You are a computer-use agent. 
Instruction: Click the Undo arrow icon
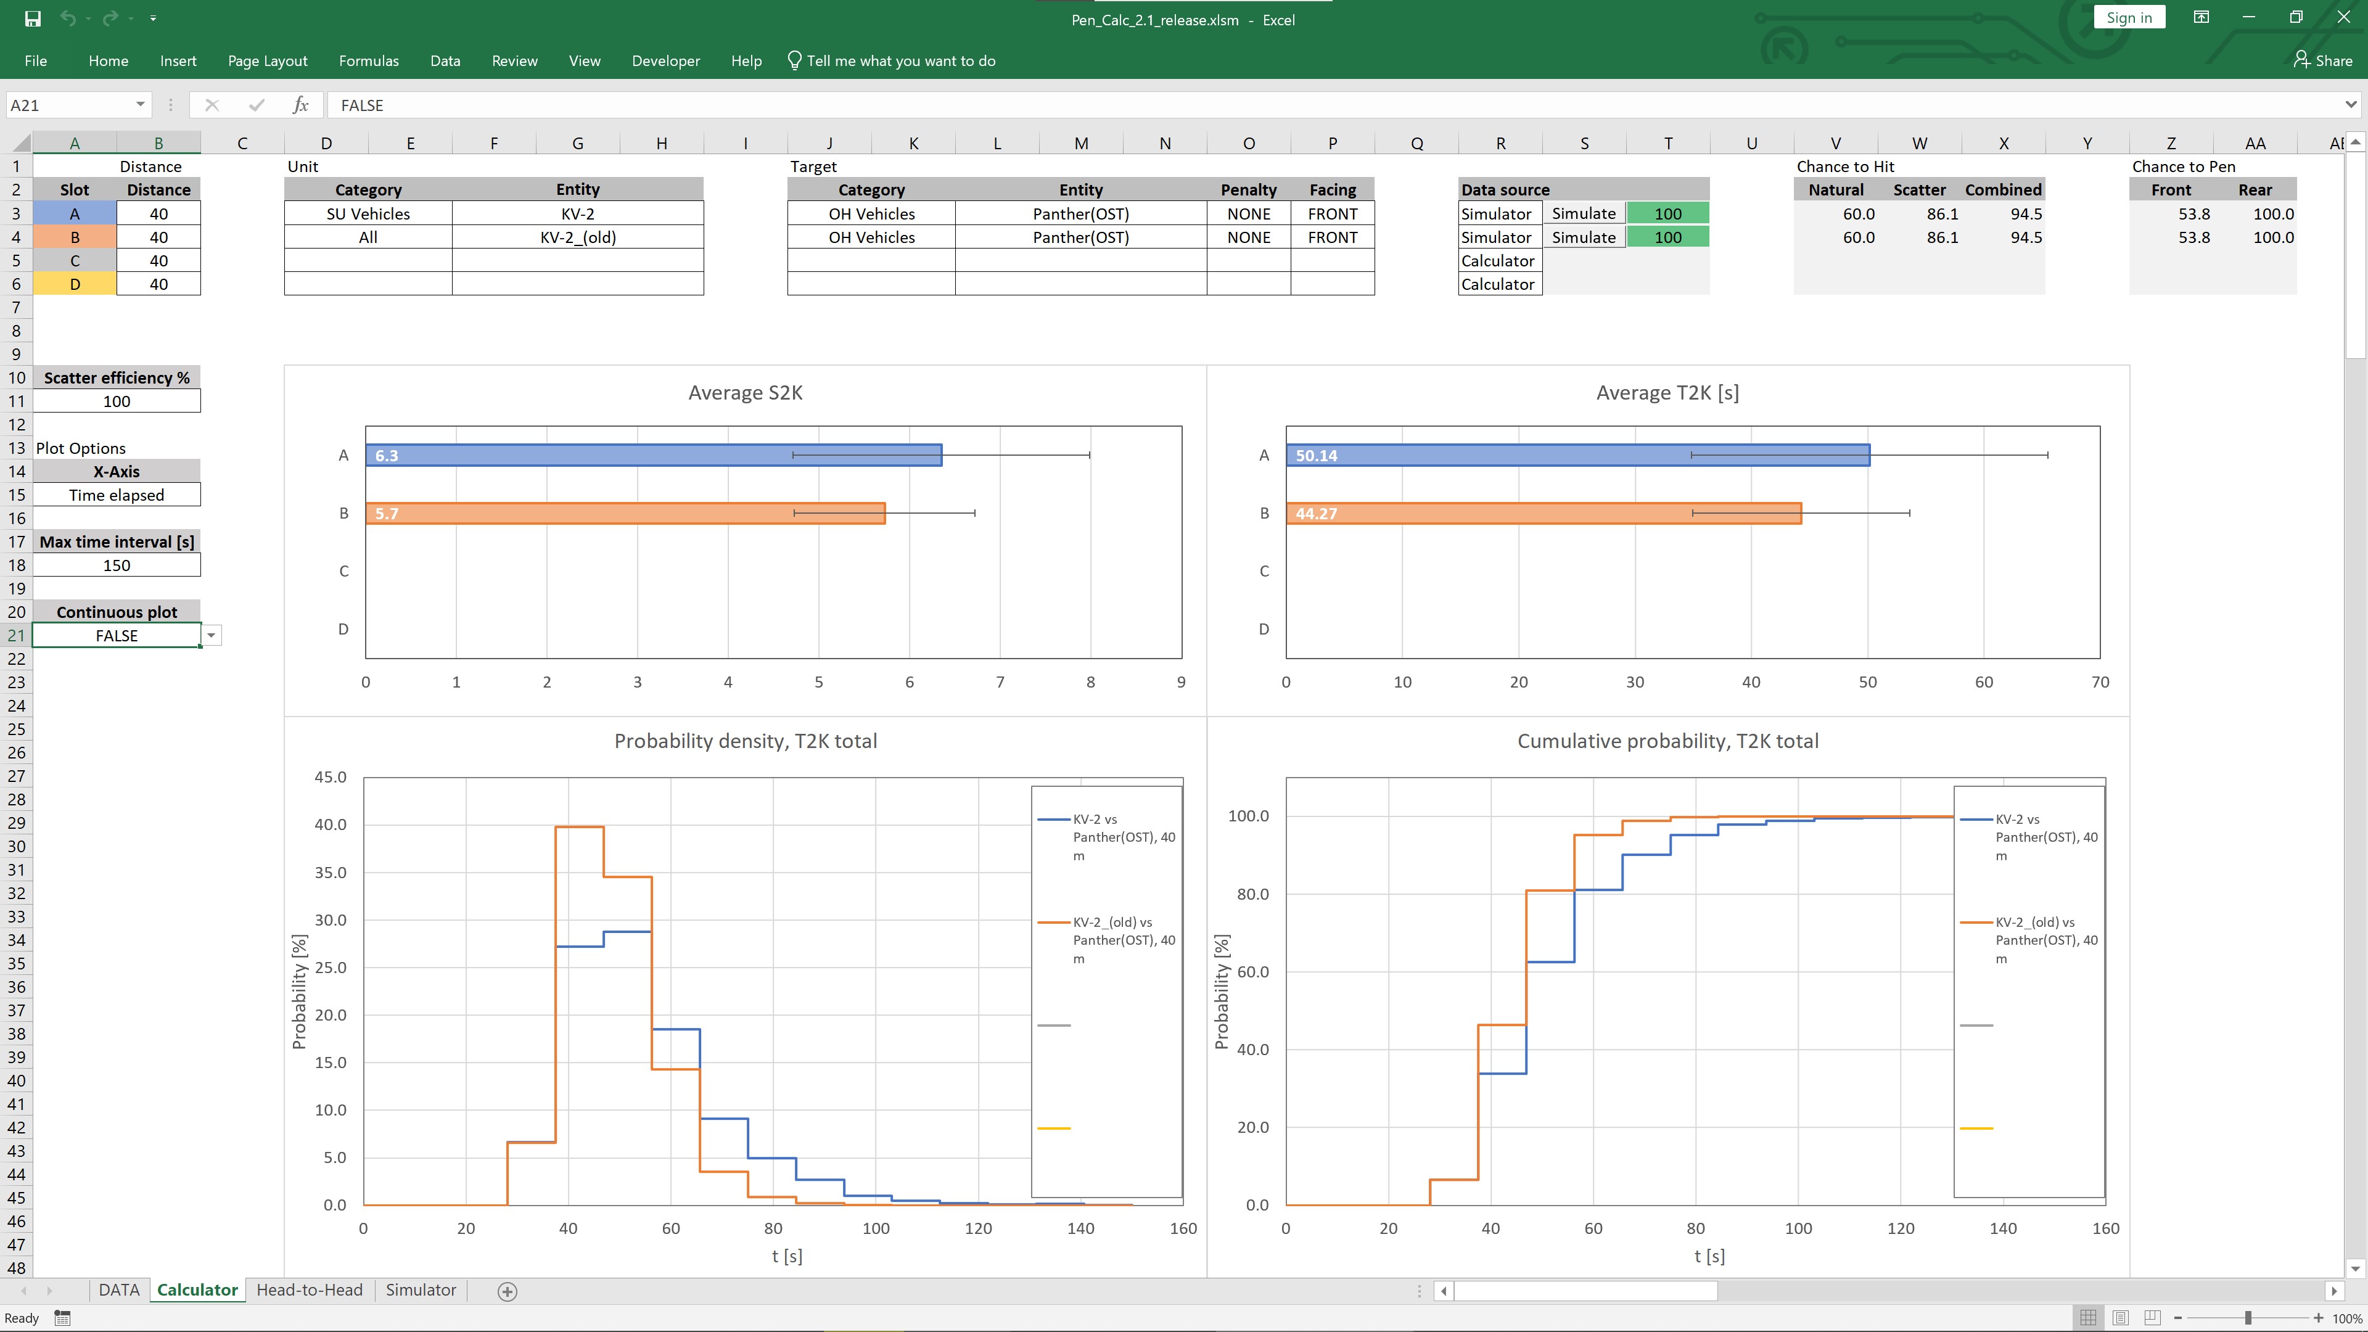[x=67, y=18]
